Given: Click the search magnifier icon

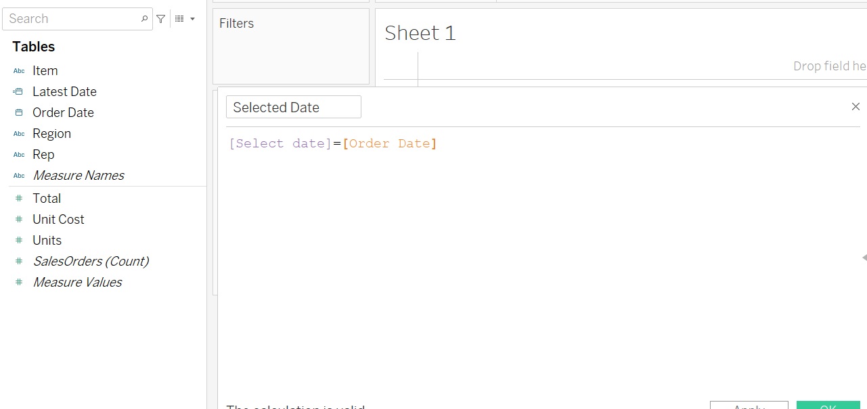Looking at the screenshot, I should tap(144, 19).
